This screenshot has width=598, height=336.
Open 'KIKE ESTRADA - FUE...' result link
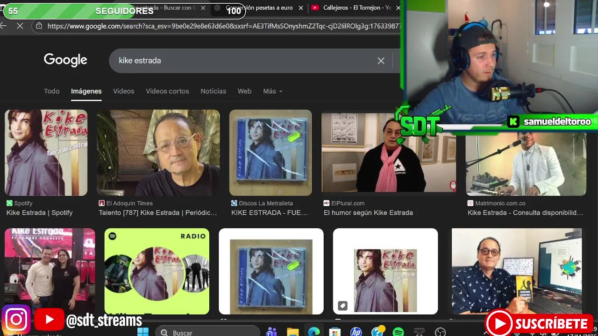270,213
